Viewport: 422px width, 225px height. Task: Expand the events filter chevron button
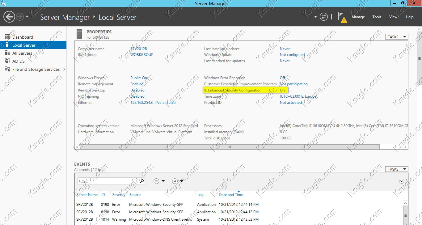(x=402, y=181)
